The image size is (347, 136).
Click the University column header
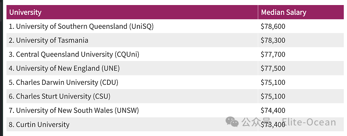tap(25, 13)
